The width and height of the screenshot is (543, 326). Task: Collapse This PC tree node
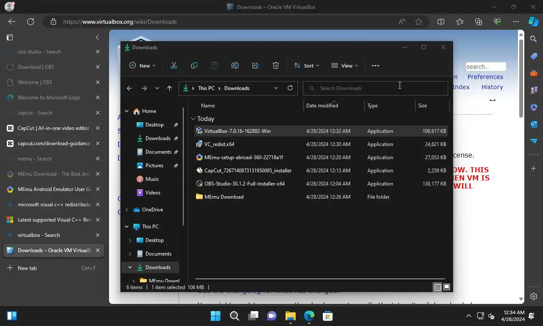coord(126,227)
